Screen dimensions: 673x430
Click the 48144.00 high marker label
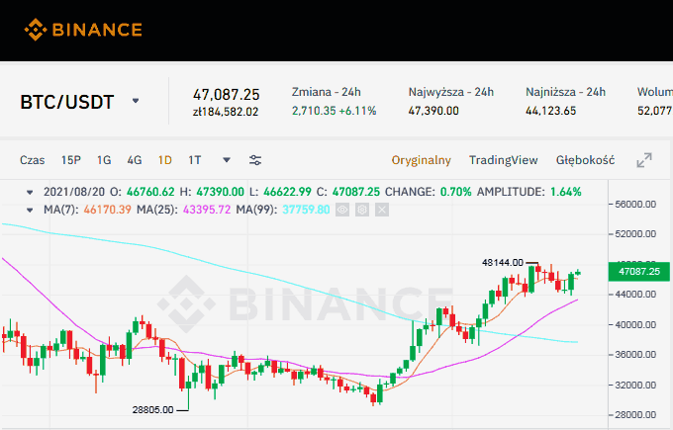[x=503, y=262]
